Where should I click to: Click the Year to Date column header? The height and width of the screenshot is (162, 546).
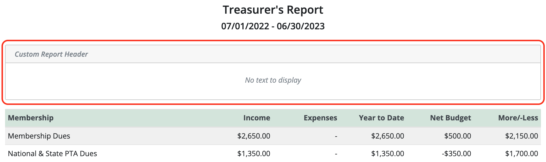click(x=381, y=118)
